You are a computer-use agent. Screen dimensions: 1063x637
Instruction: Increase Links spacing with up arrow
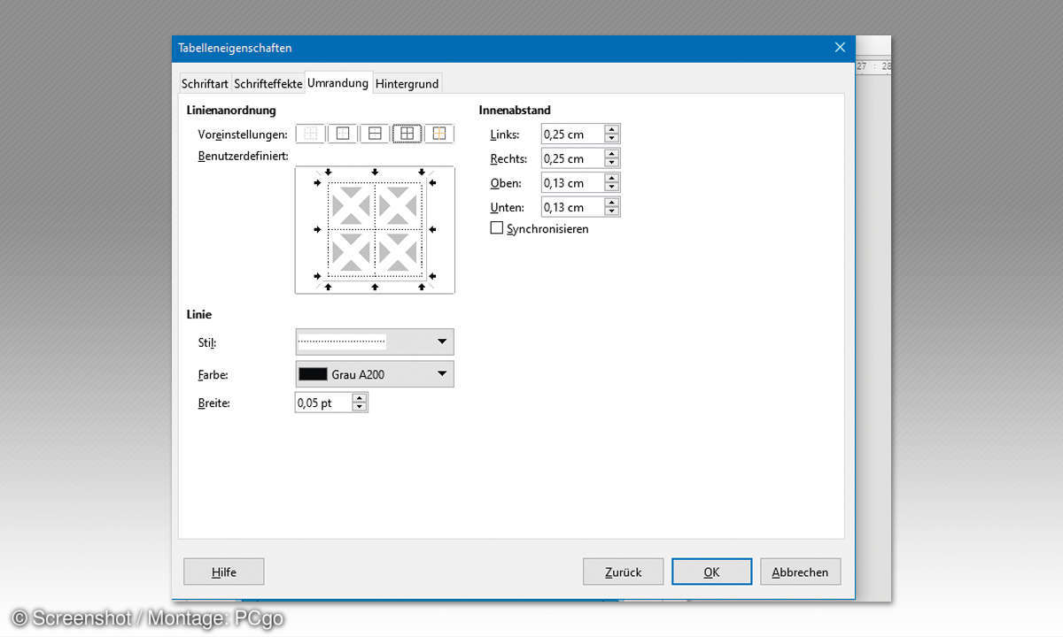point(612,129)
